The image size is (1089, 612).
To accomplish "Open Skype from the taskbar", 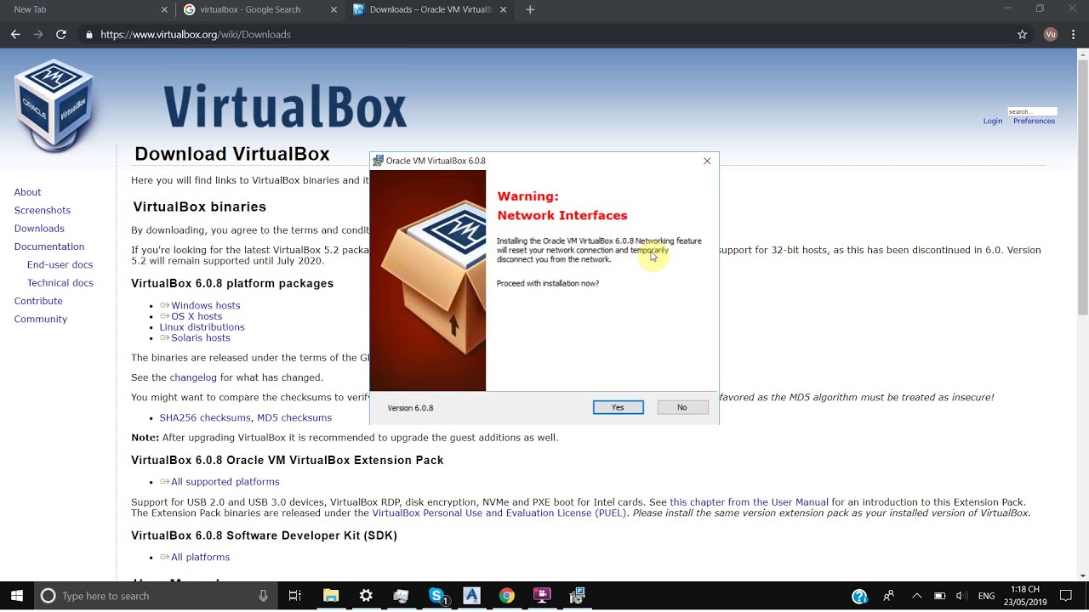I will (x=436, y=596).
